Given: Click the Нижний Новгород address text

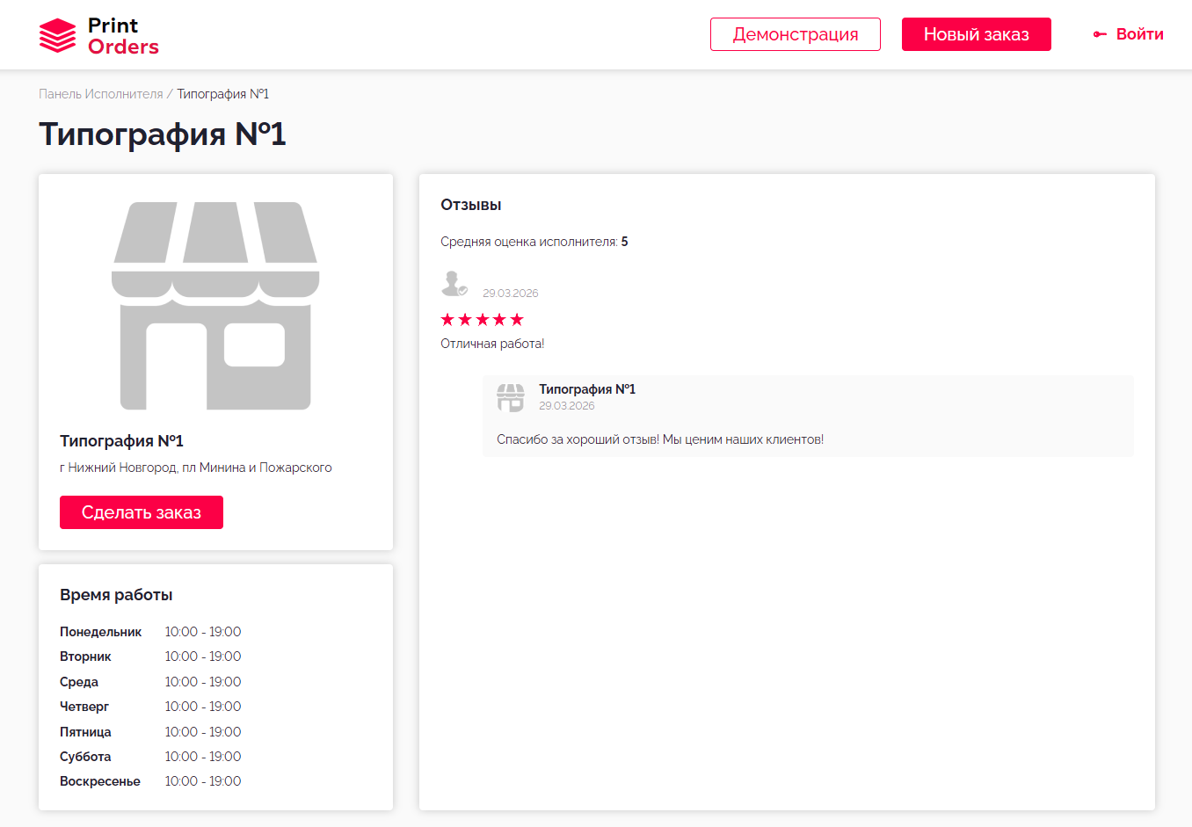Looking at the screenshot, I should [x=195, y=468].
